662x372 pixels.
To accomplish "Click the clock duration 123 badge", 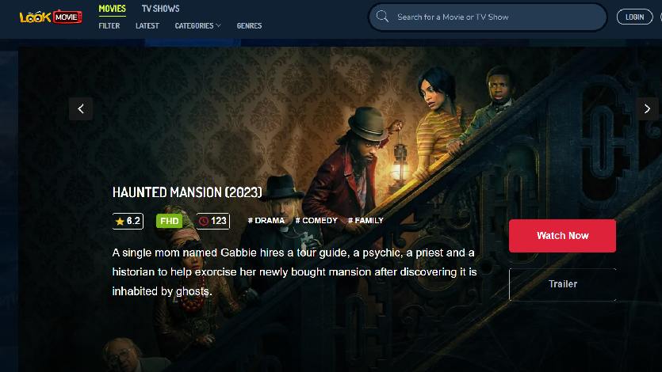I will 213,221.
